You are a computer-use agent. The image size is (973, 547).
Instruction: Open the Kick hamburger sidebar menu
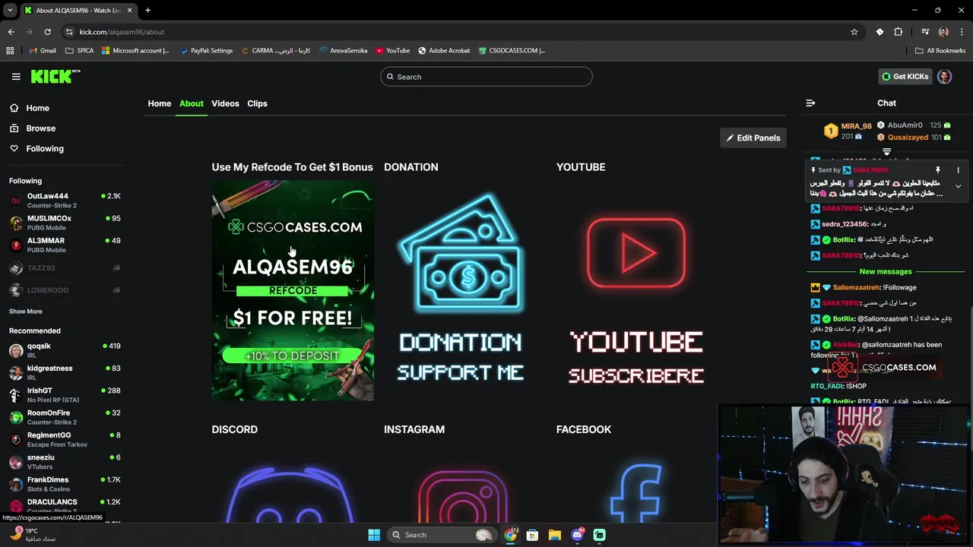tap(16, 77)
